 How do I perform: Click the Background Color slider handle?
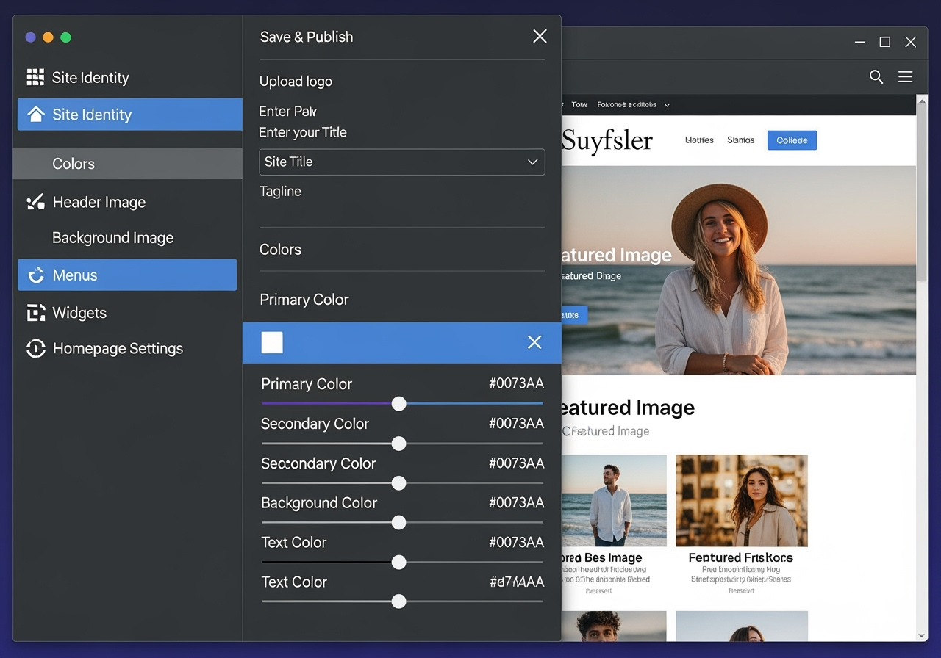coord(398,522)
